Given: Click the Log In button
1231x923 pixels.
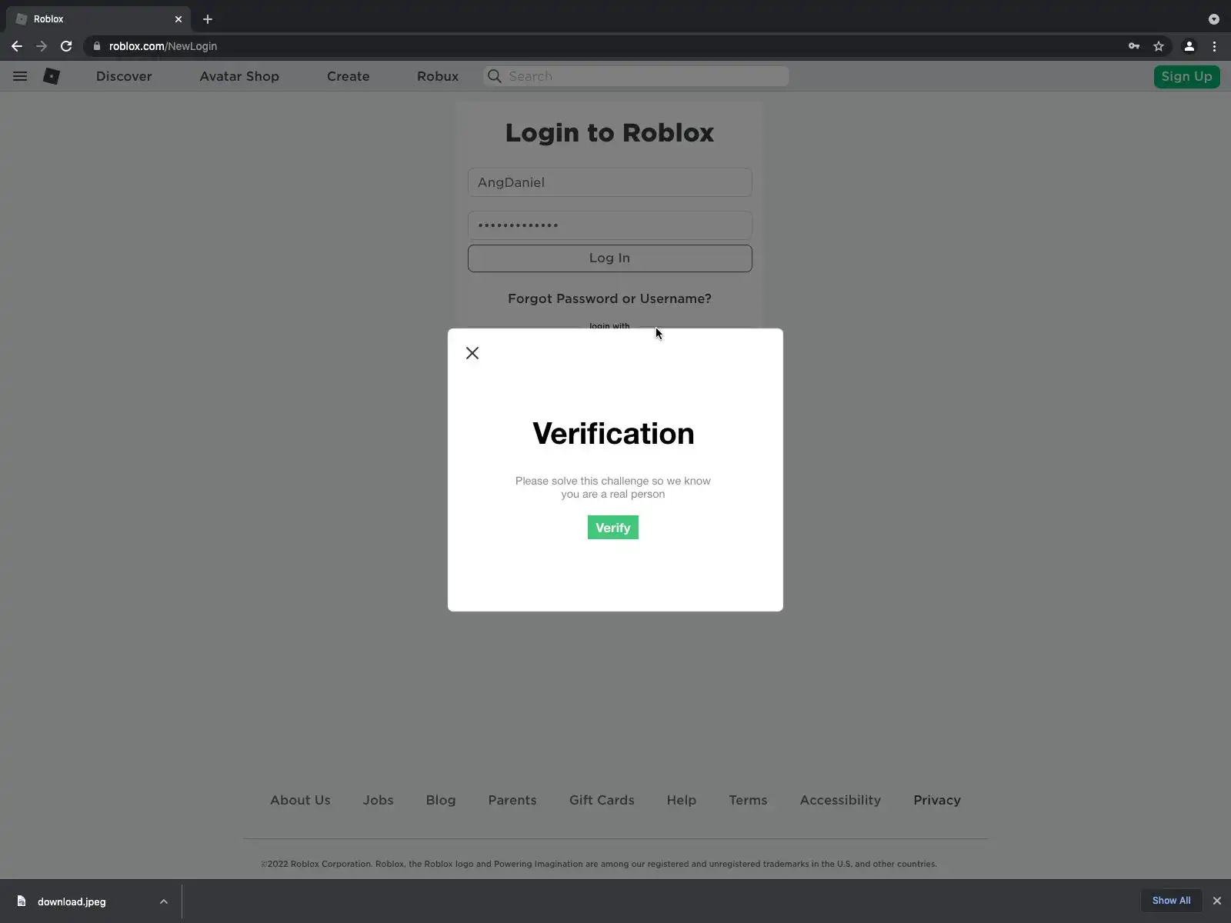Looking at the screenshot, I should (x=610, y=258).
